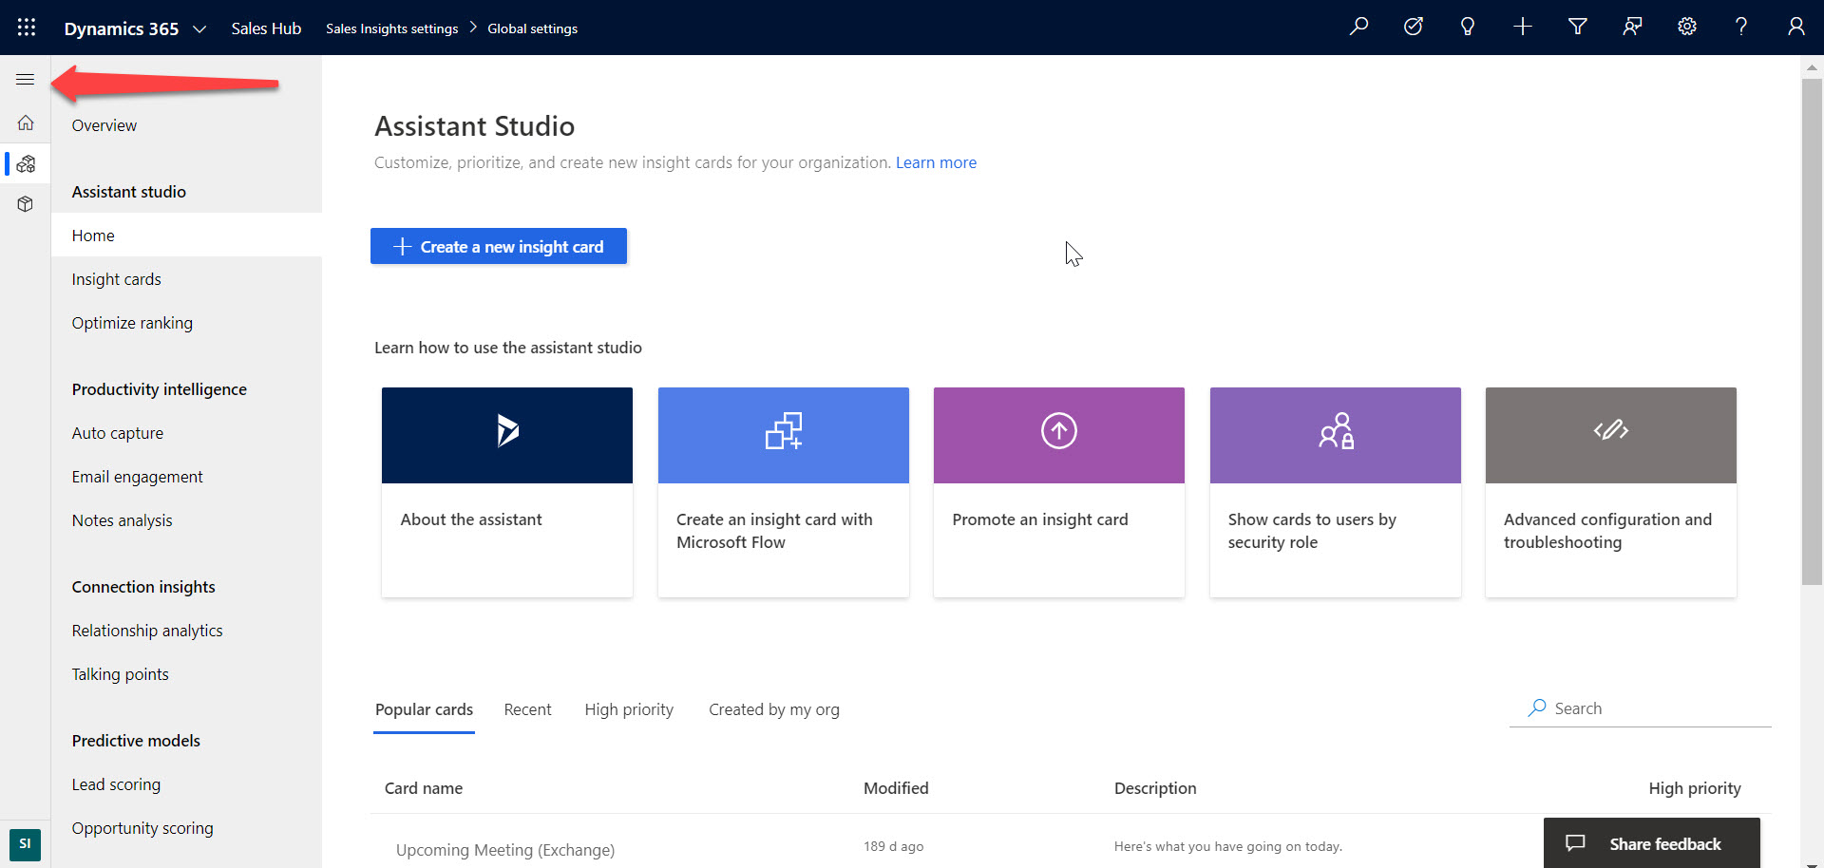
Task: Click the Dynamics logo icon on About tile
Action: pyautogui.click(x=507, y=431)
